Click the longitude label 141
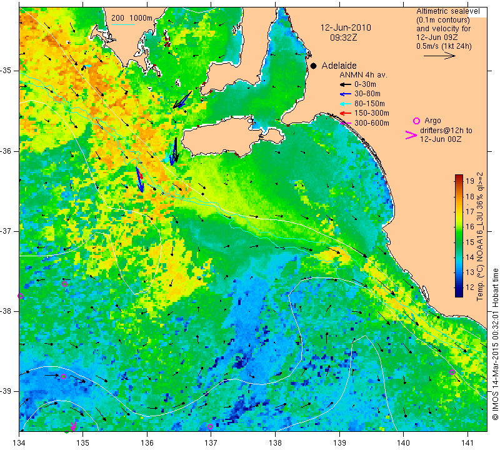The width and height of the screenshot is (500, 450). pyautogui.click(x=467, y=442)
